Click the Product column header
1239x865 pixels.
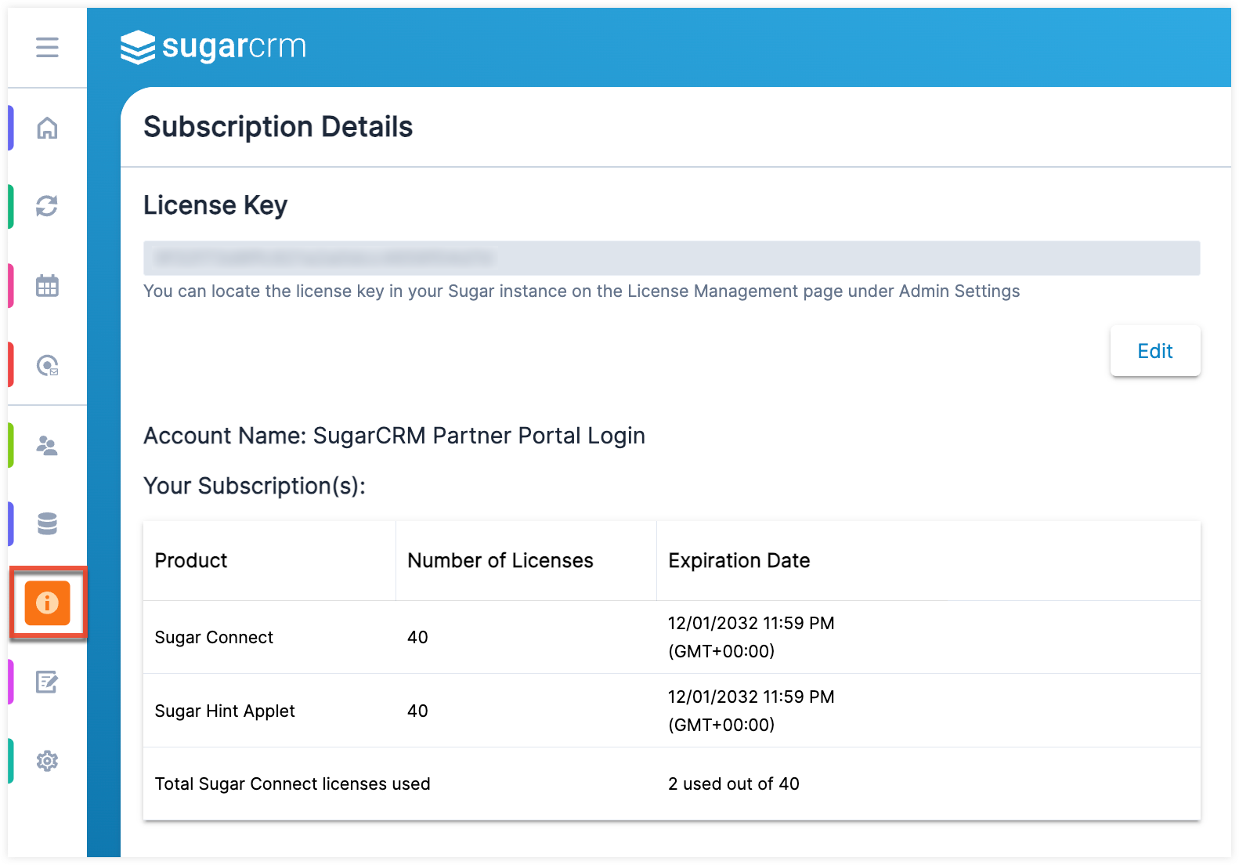click(191, 561)
